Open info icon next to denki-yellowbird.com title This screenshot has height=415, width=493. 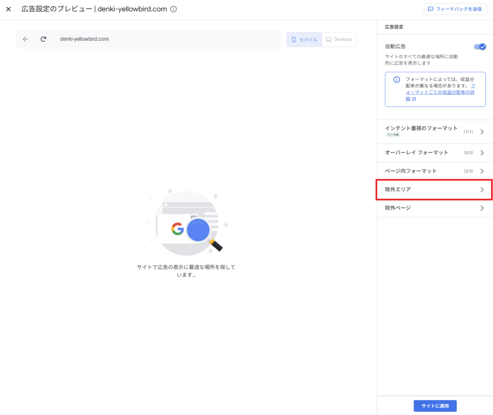point(173,9)
